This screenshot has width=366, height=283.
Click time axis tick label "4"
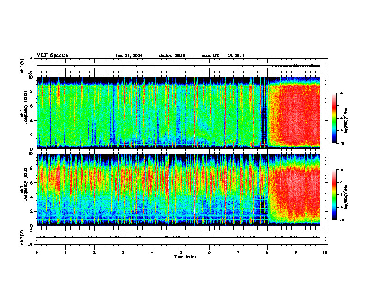coord(152,252)
